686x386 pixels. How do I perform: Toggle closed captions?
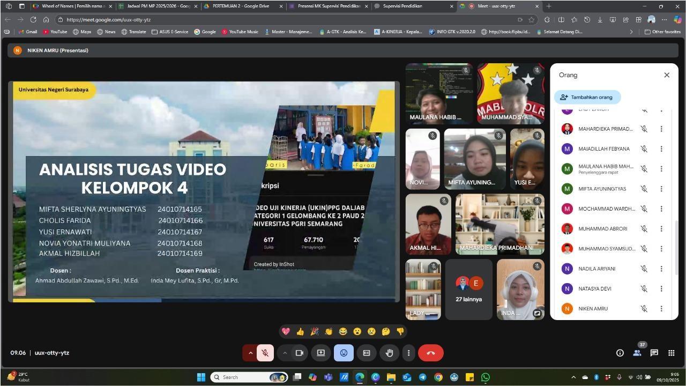coord(367,353)
